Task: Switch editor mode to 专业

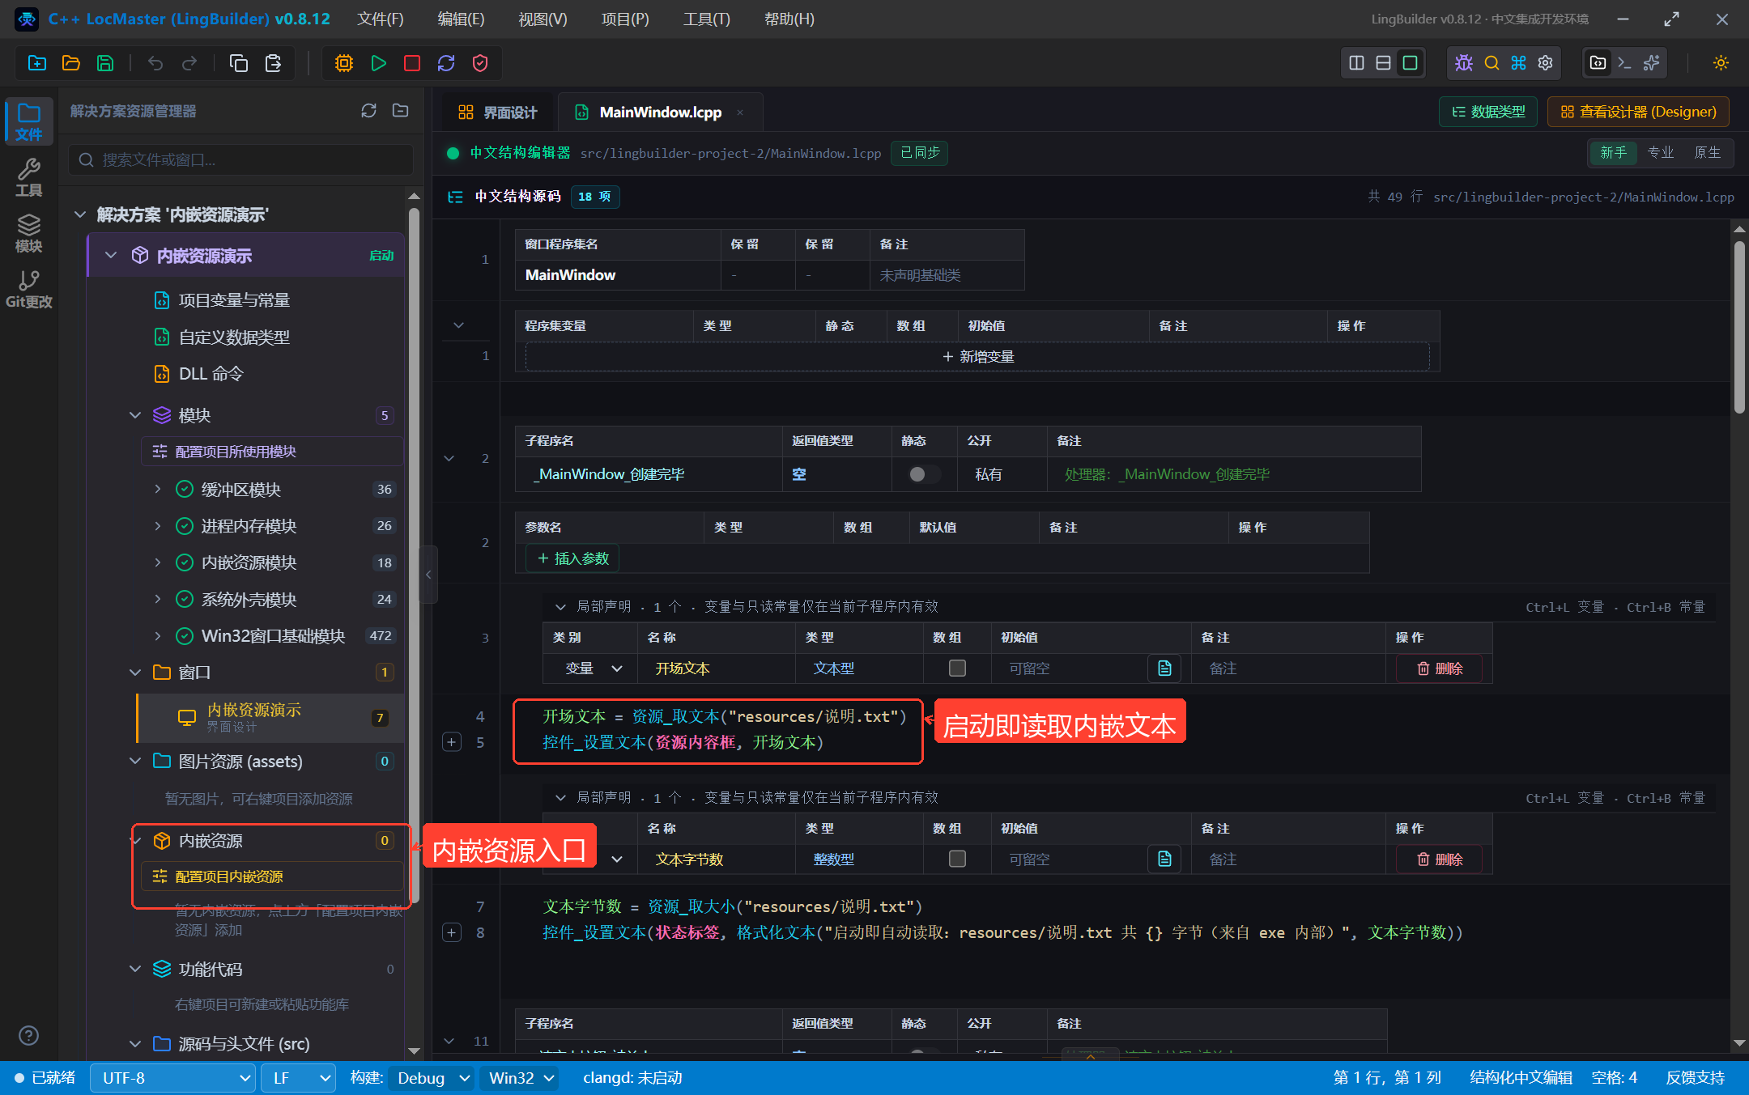Action: (1660, 152)
